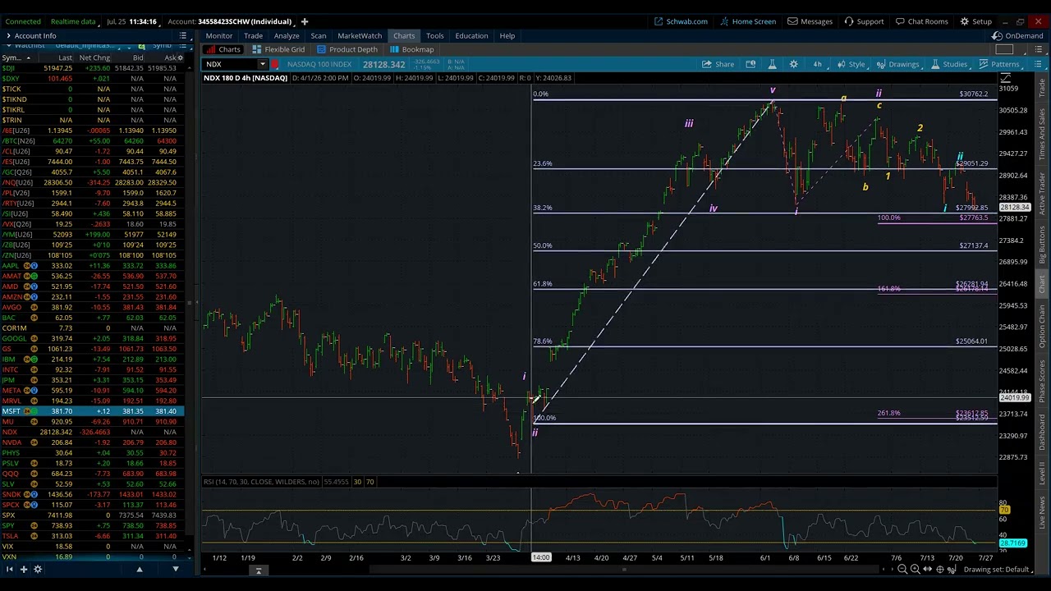The width and height of the screenshot is (1051, 591).
Task: Click the Setup gear in top bar
Action: [976, 21]
